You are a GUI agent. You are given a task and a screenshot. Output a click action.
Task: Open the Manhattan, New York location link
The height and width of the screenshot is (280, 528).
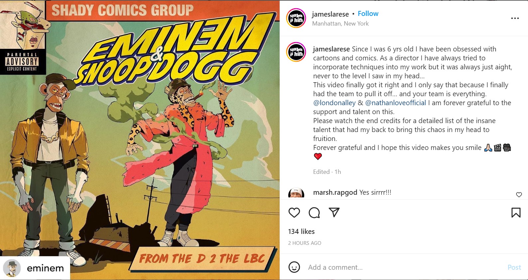(x=340, y=24)
